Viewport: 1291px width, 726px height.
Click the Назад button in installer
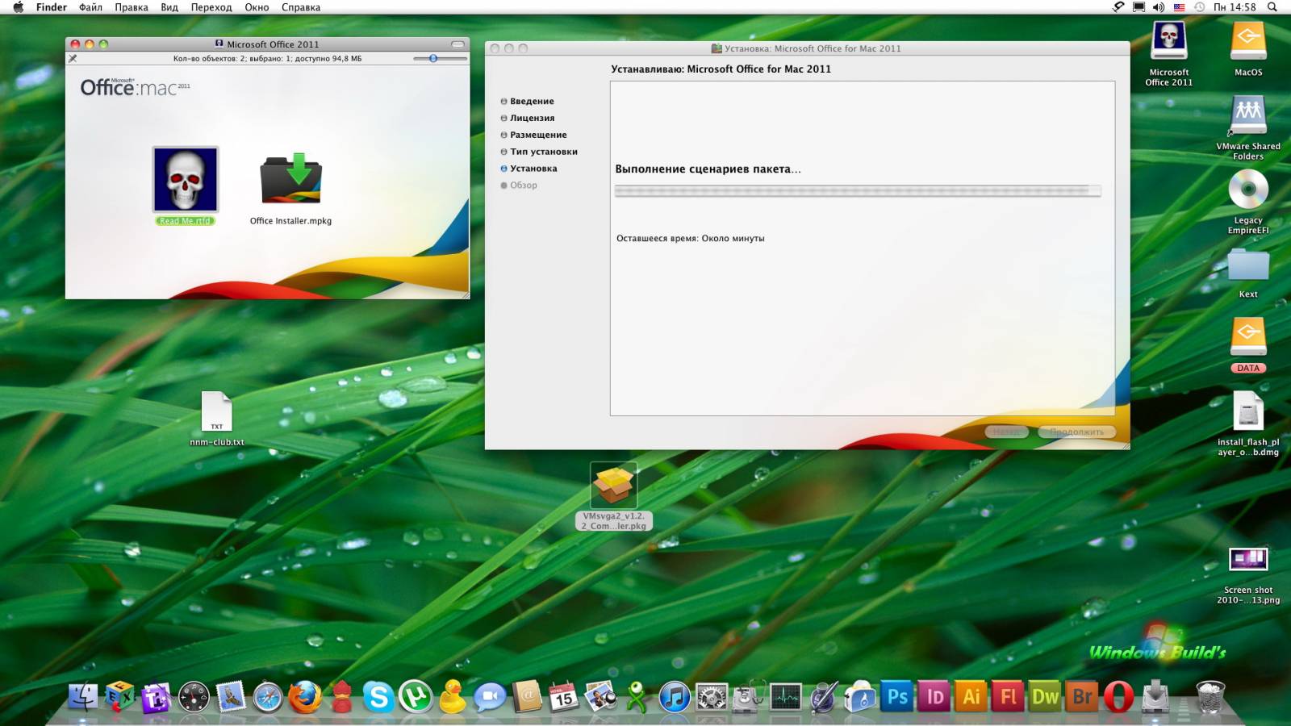coord(1006,432)
